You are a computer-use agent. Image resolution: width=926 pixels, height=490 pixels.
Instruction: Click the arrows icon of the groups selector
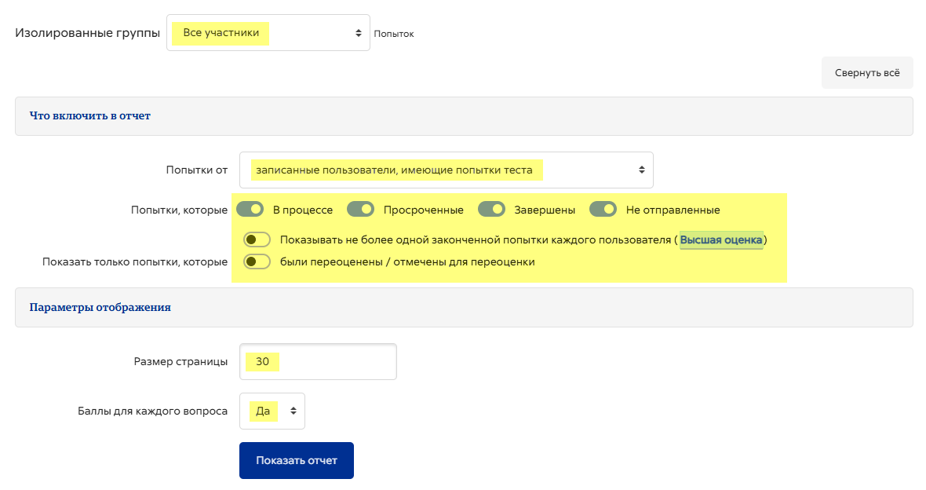pyautogui.click(x=358, y=33)
